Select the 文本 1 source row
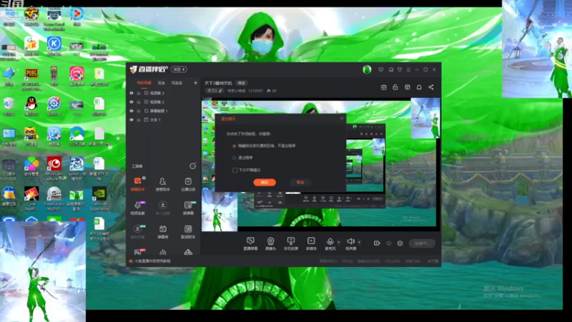The width and height of the screenshot is (572, 322). point(163,119)
